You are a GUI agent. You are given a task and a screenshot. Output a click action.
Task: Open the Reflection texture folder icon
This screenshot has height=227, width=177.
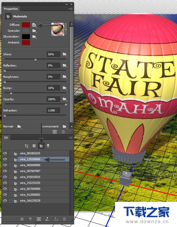[x=65, y=65]
